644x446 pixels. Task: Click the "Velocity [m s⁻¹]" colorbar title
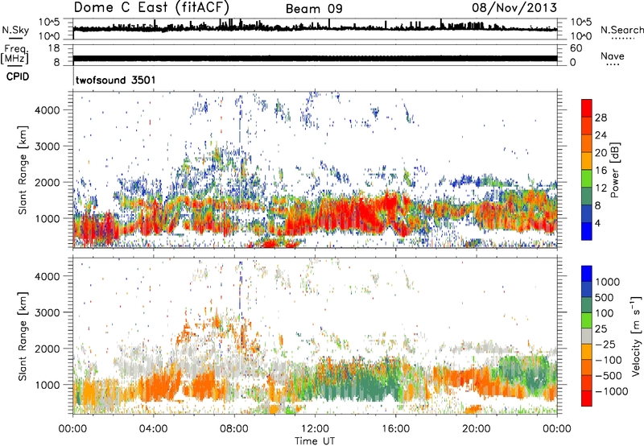(x=636, y=337)
